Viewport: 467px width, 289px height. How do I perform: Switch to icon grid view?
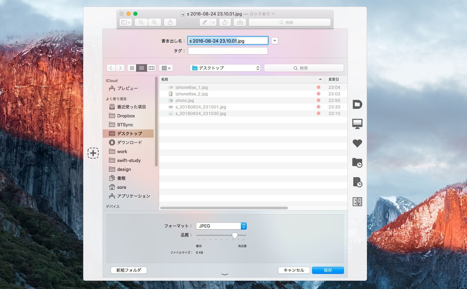point(132,68)
